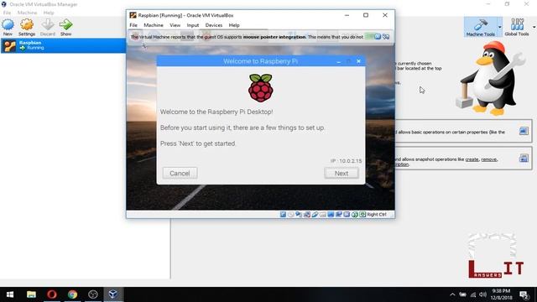Open OBS Studio from taskbar
537x302 pixels.
tap(93, 294)
